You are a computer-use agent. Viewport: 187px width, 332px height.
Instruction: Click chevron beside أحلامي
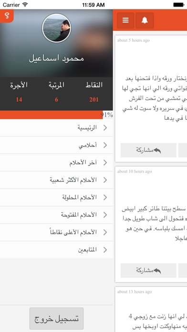(x=105, y=145)
